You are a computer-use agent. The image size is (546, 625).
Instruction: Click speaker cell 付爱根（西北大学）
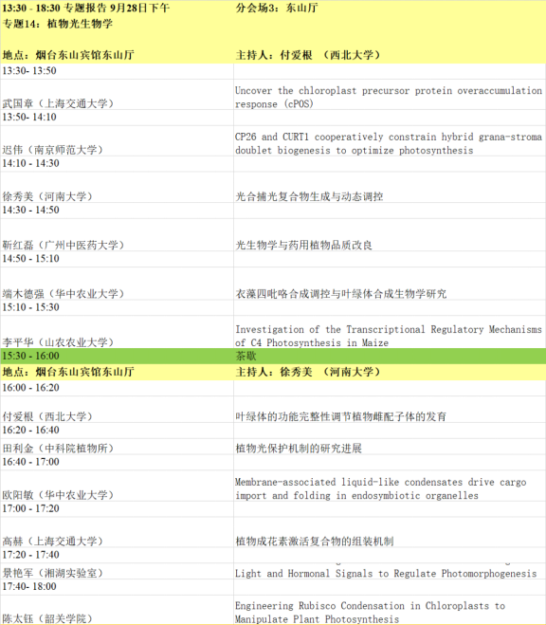coord(117,410)
